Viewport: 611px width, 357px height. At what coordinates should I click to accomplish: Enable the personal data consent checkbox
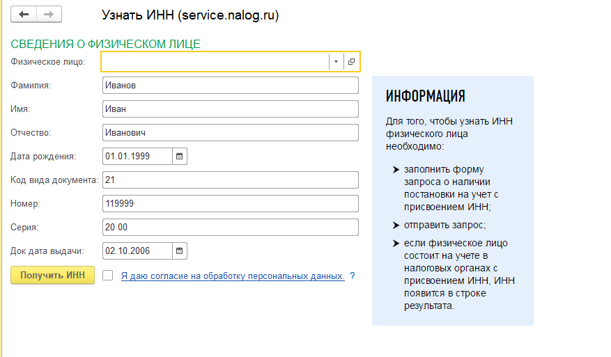pos(107,276)
